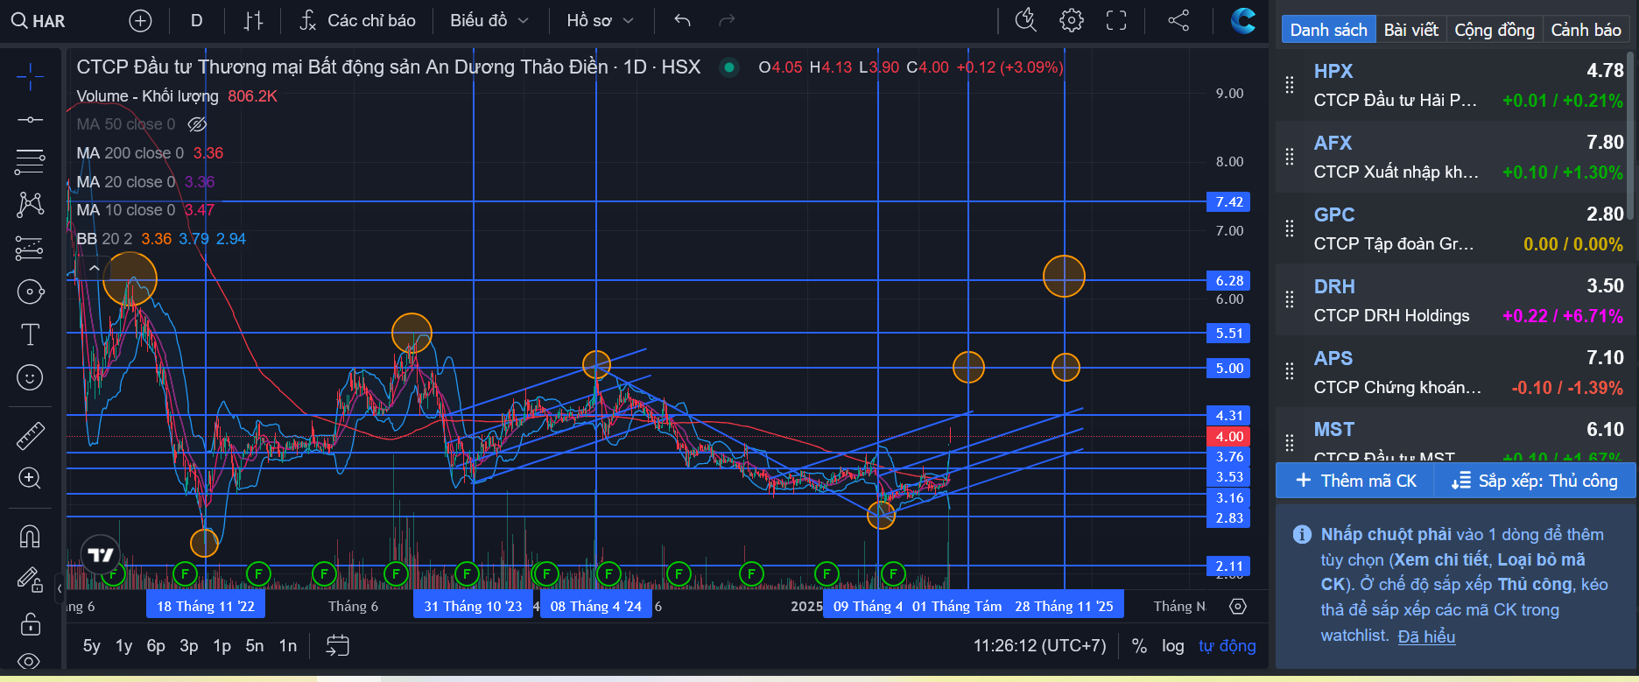Add a symbol to compare with plus icon
The height and width of the screenshot is (682, 1639).
coord(140,21)
